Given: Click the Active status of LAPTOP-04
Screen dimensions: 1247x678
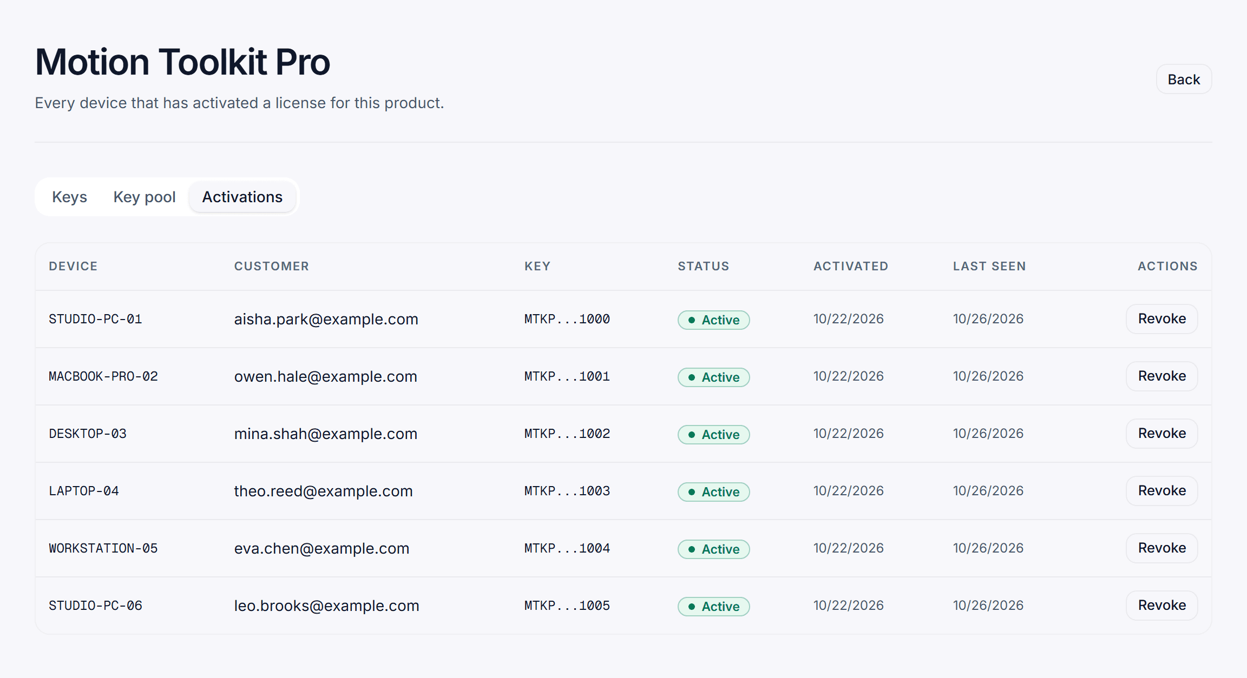Looking at the screenshot, I should [714, 492].
